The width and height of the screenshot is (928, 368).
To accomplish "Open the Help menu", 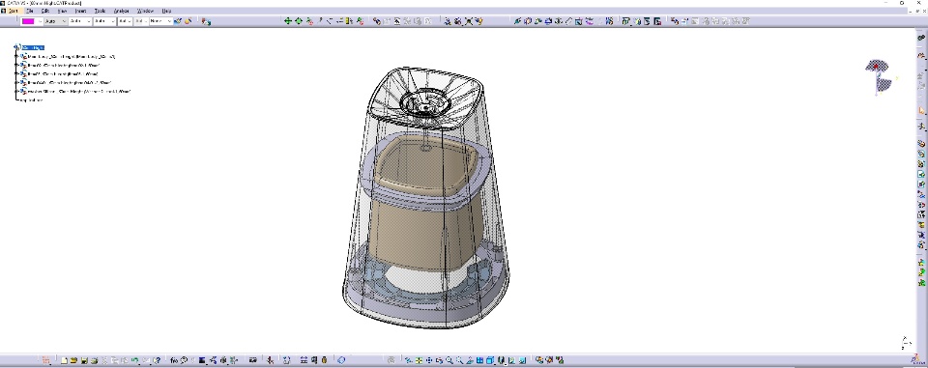I will coord(166,11).
